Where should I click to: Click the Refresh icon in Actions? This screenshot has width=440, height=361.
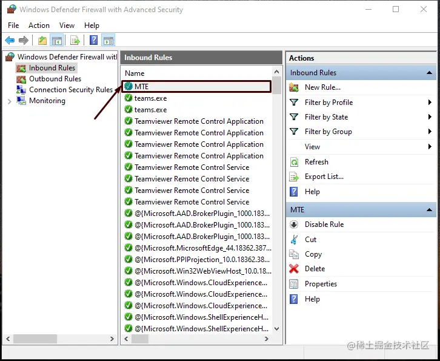(x=294, y=162)
